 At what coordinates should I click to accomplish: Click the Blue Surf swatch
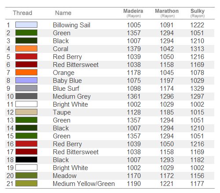click(x=26, y=88)
